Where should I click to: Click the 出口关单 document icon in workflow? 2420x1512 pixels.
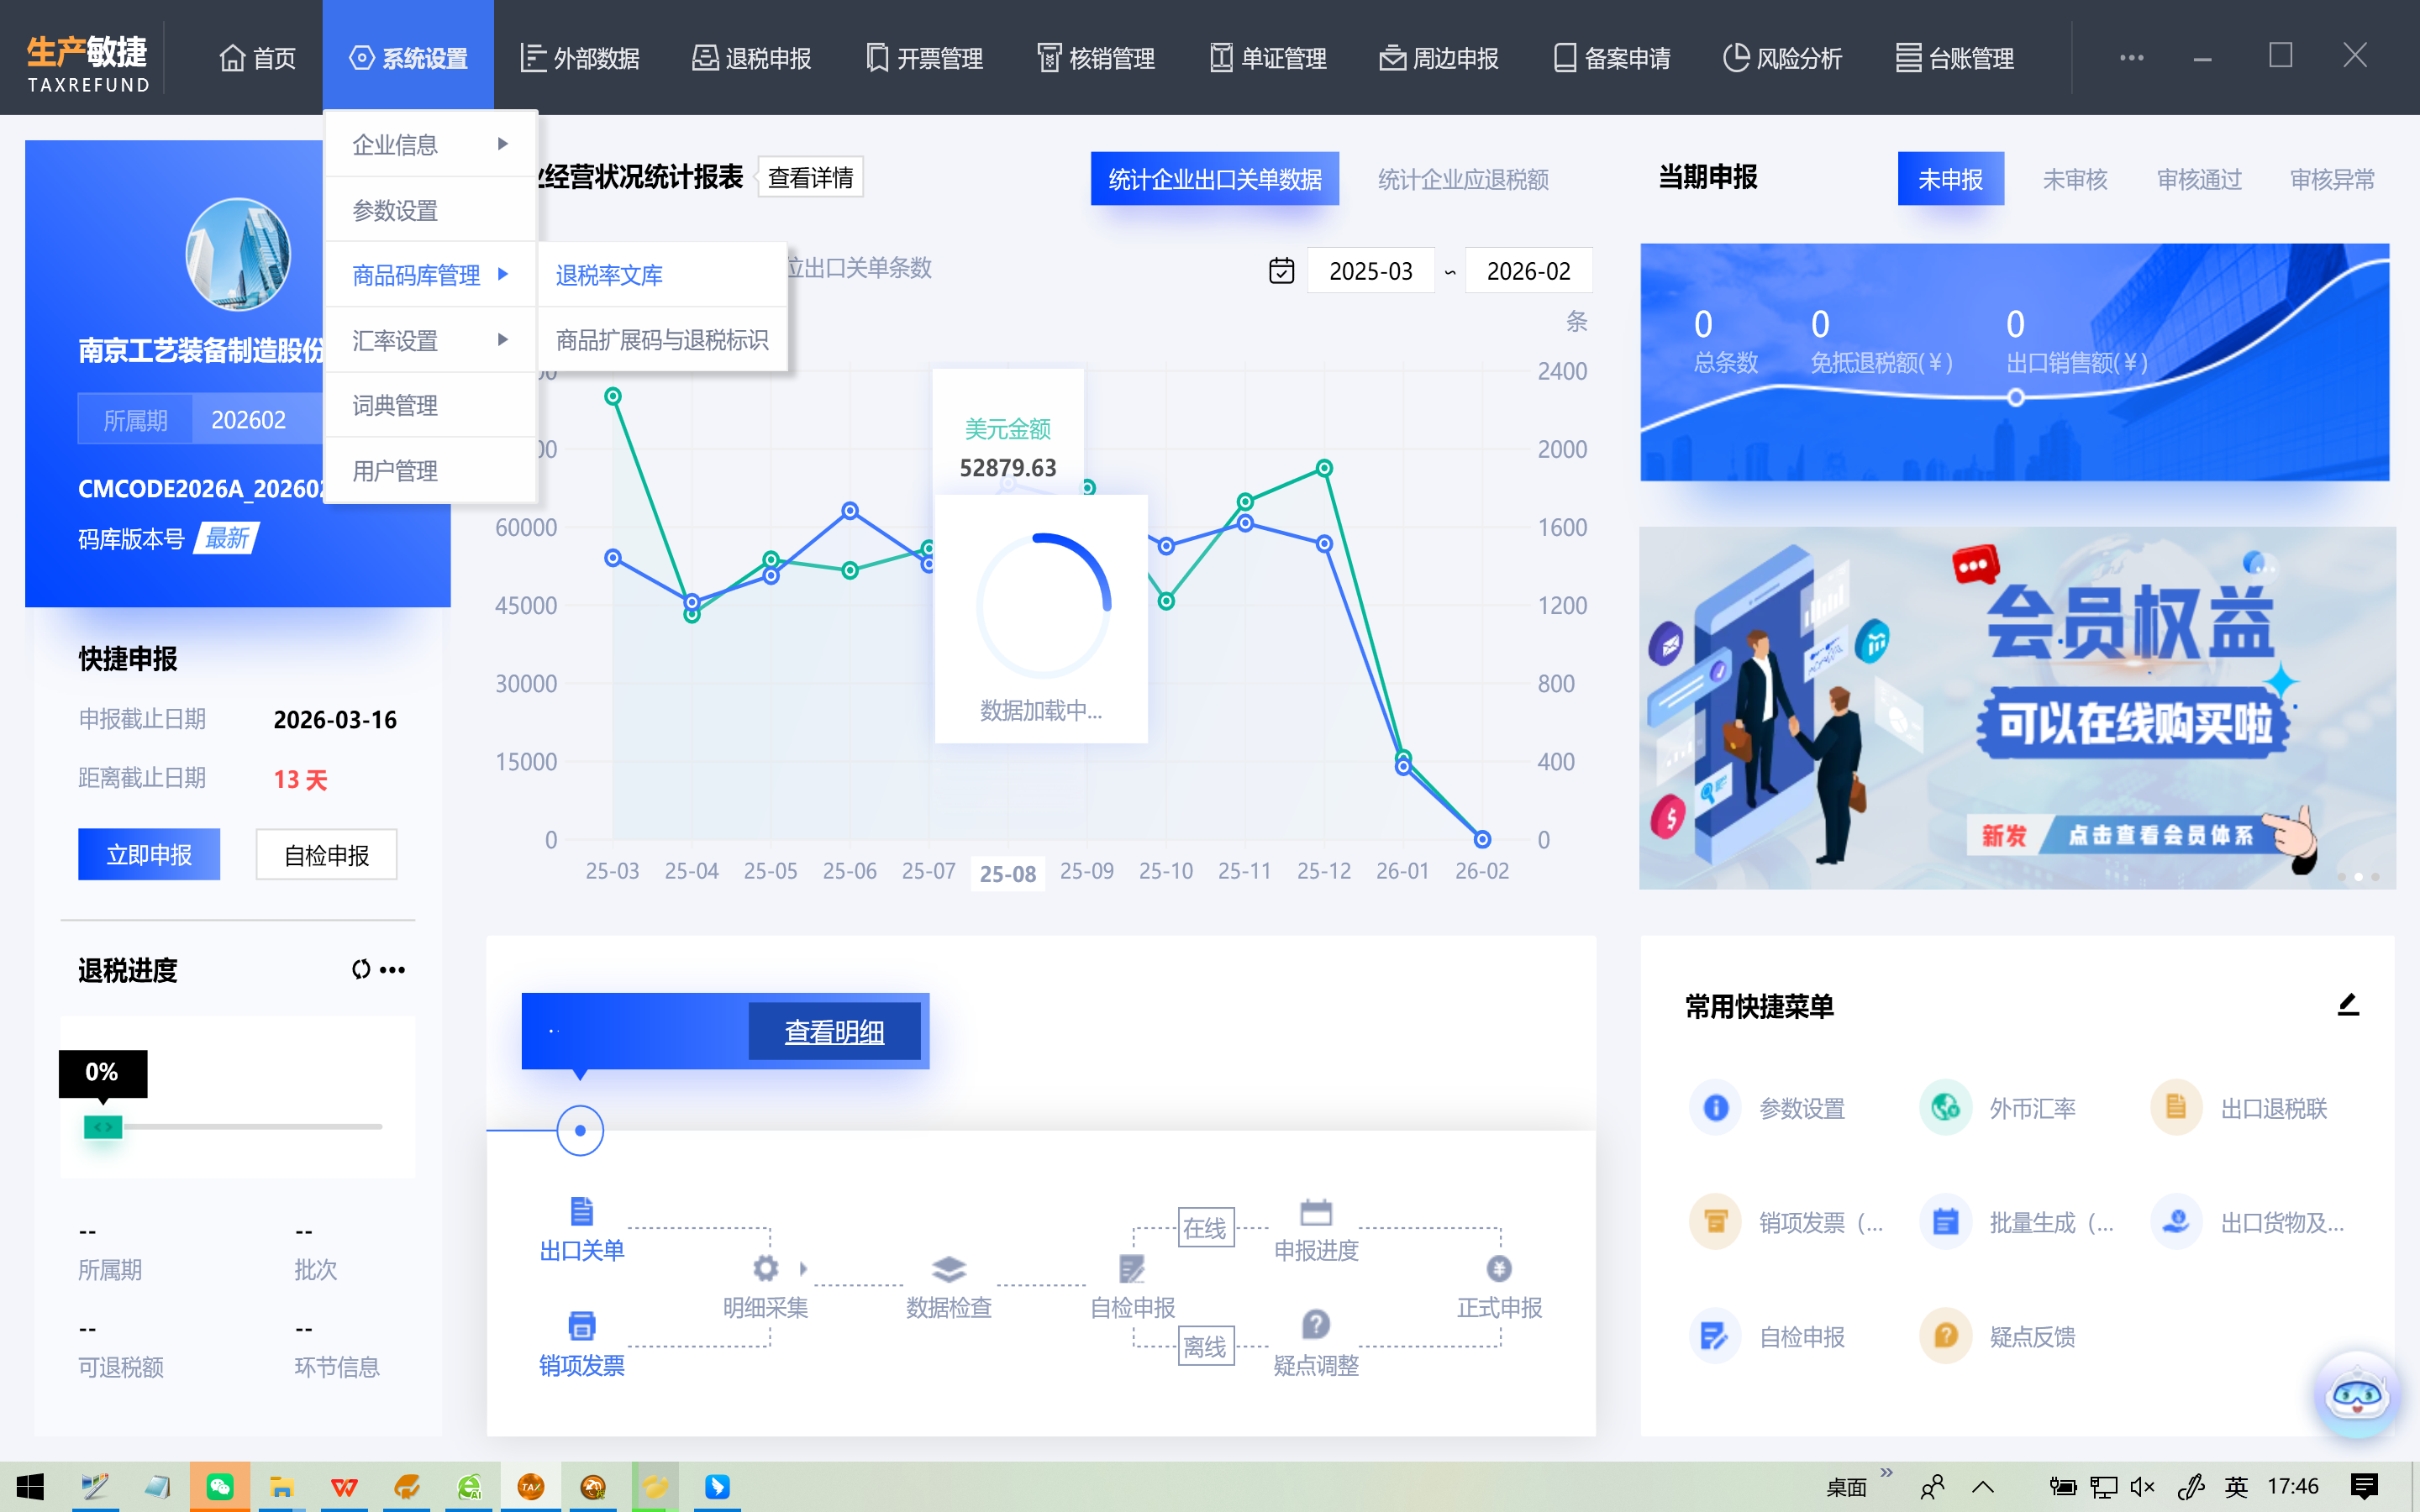tap(581, 1211)
